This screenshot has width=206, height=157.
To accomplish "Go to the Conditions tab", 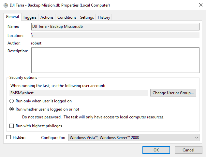I will [67, 17].
